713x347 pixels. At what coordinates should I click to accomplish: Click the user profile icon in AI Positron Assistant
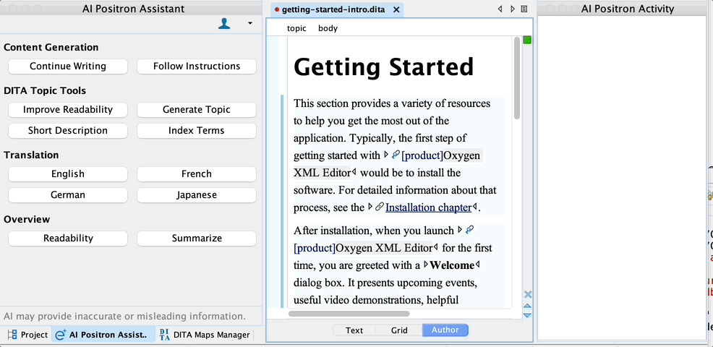(x=224, y=24)
